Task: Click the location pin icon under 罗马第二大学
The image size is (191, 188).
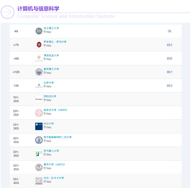Action: pyautogui.click(x=45, y=154)
